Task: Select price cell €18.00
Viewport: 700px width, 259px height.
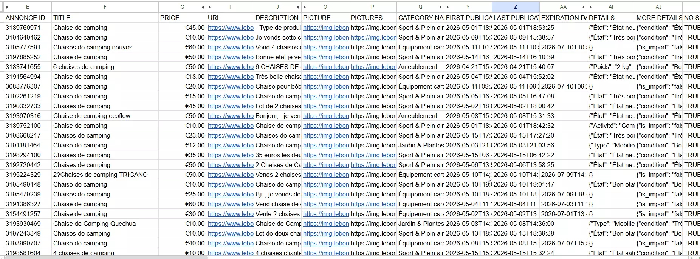Action: click(183, 77)
